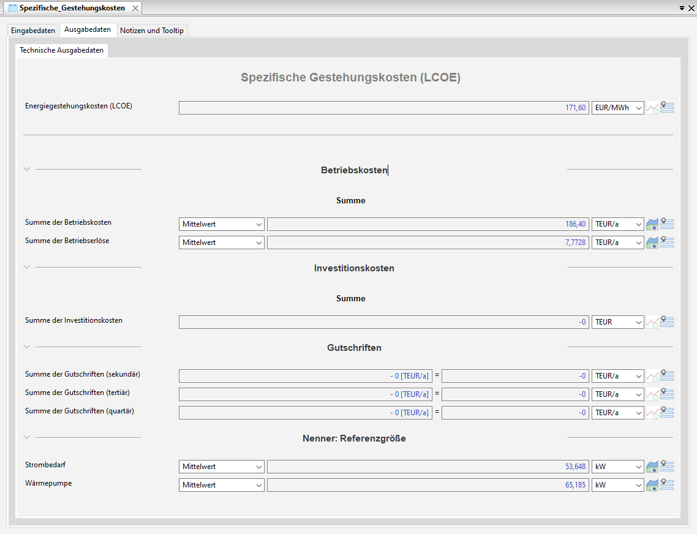Open the window list arrow in the title strip

click(x=682, y=8)
